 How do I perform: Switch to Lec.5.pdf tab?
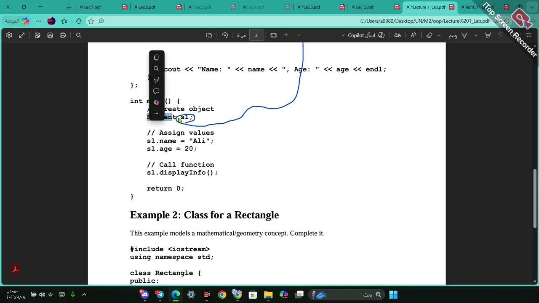point(212,7)
